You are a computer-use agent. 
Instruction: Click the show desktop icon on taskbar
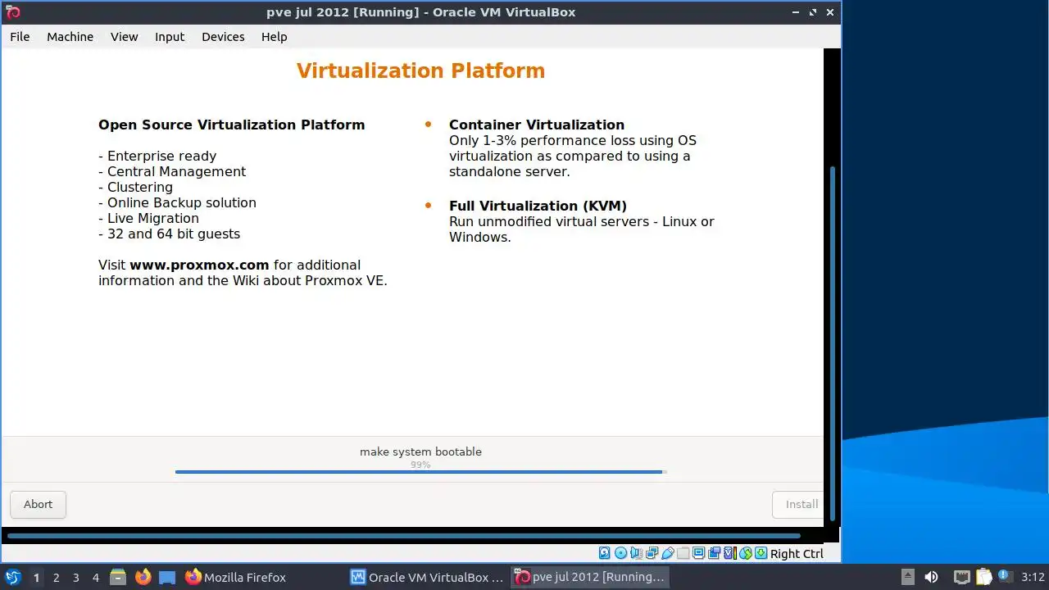[167, 577]
